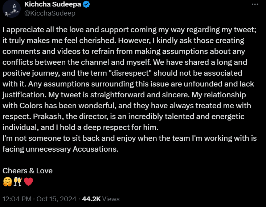
Task: Open the three-dot more options menu
Action: pyautogui.click(x=255, y=4)
